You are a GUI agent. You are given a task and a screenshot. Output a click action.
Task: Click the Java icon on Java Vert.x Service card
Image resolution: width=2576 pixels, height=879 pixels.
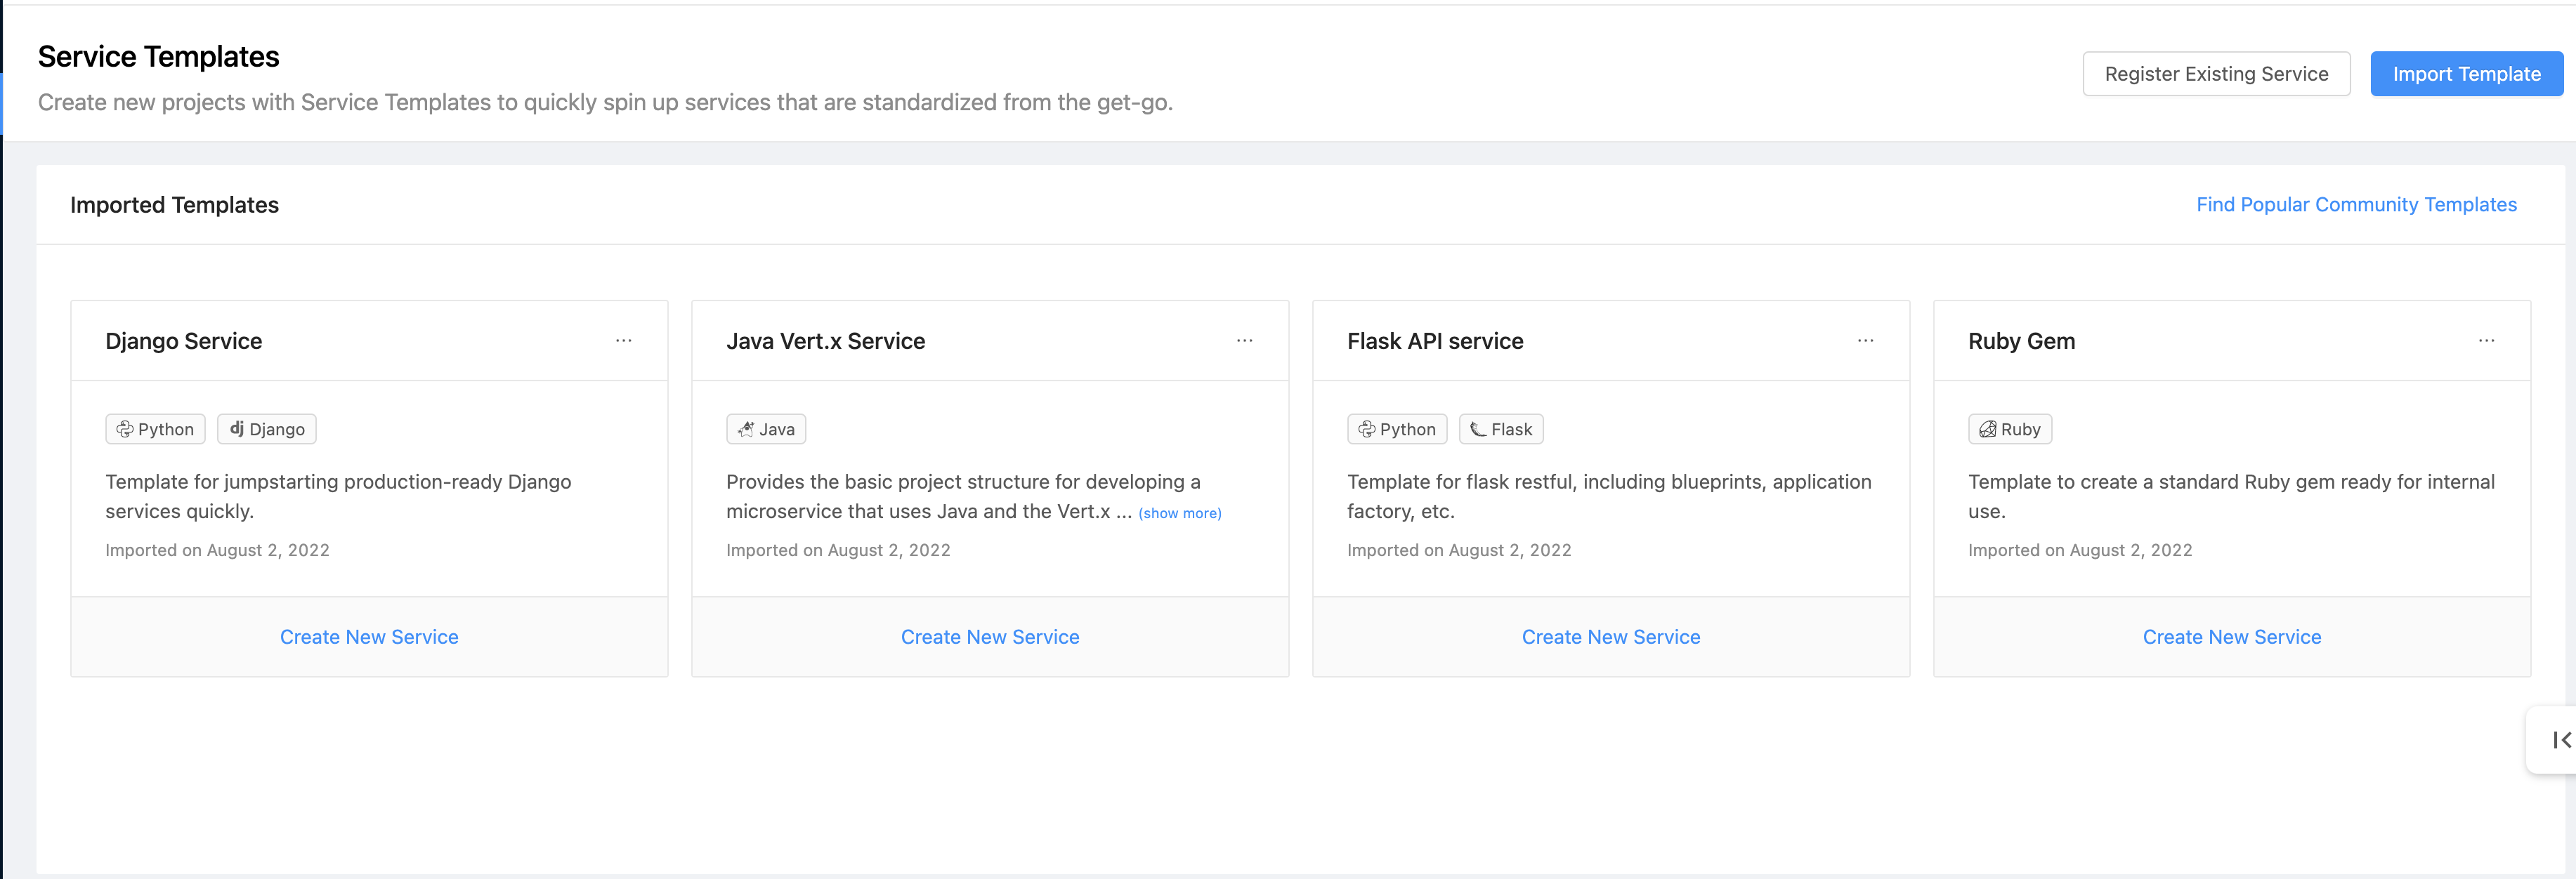click(x=746, y=429)
